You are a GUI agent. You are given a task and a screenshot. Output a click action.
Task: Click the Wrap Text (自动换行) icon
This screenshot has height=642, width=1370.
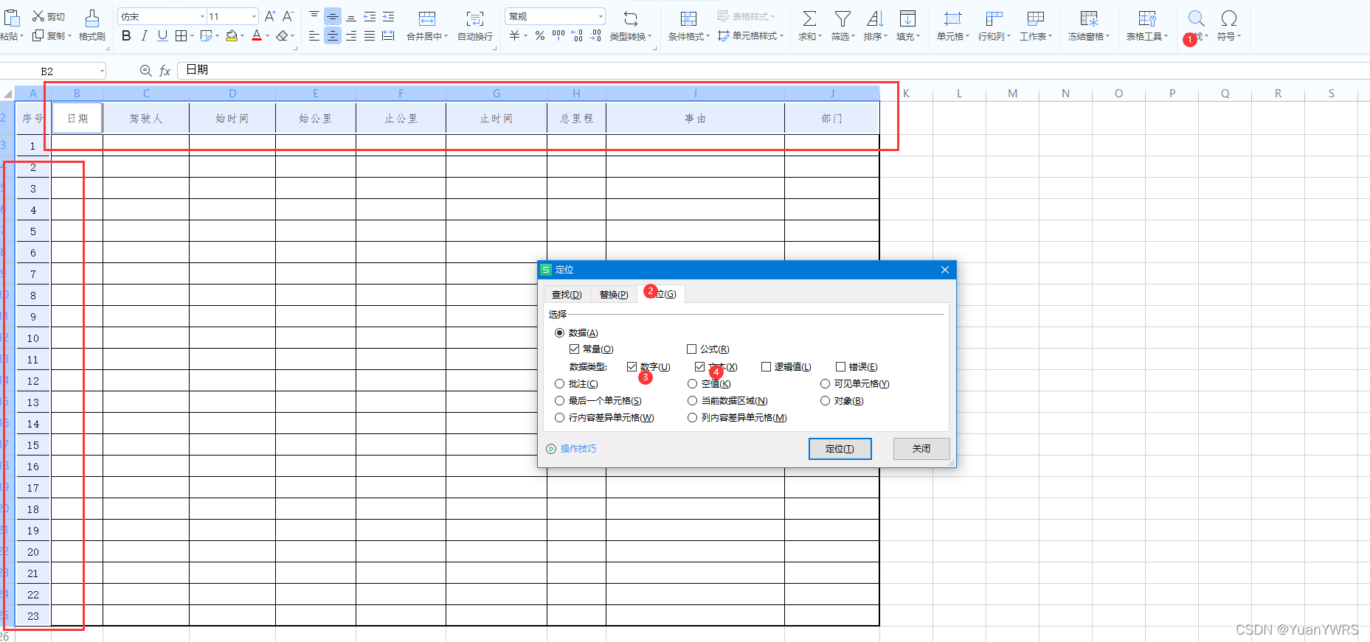tap(475, 18)
